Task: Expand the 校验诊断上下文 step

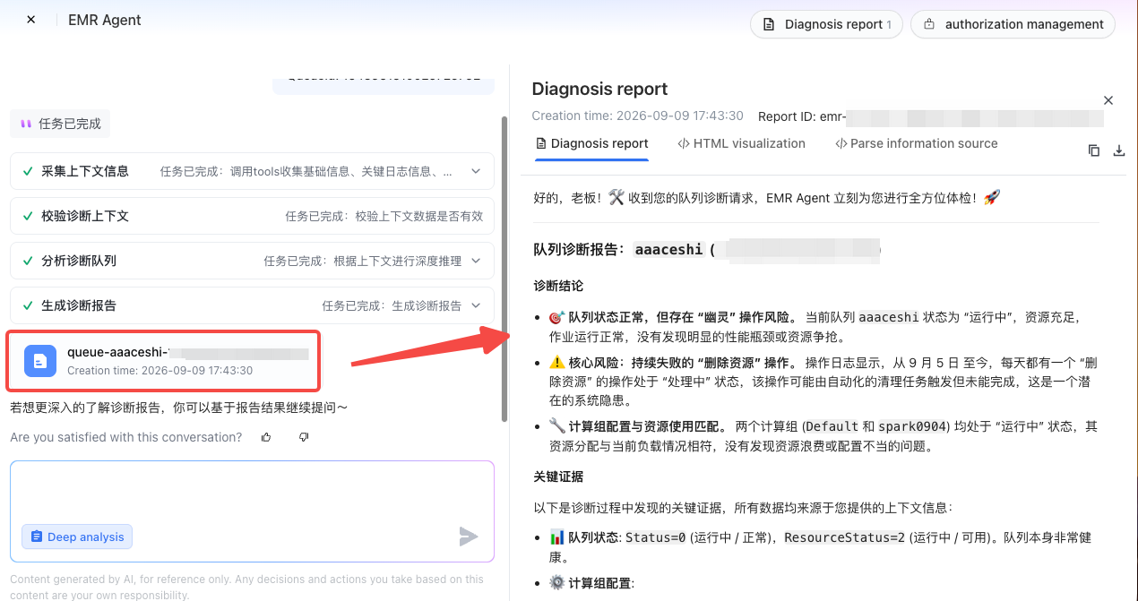Action: click(x=252, y=216)
